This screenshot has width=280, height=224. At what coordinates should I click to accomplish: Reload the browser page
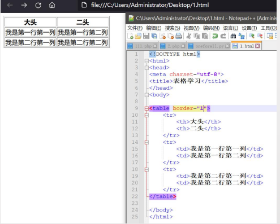(38, 5)
